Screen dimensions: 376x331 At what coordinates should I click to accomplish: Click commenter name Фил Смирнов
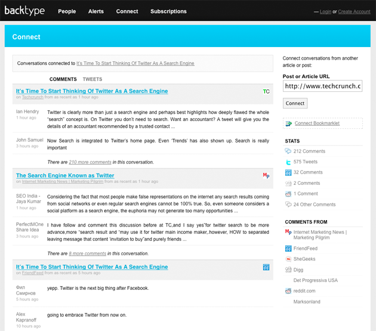(x=26, y=290)
